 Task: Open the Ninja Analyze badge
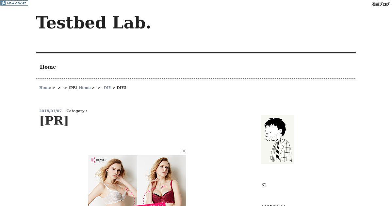[x=14, y=3]
